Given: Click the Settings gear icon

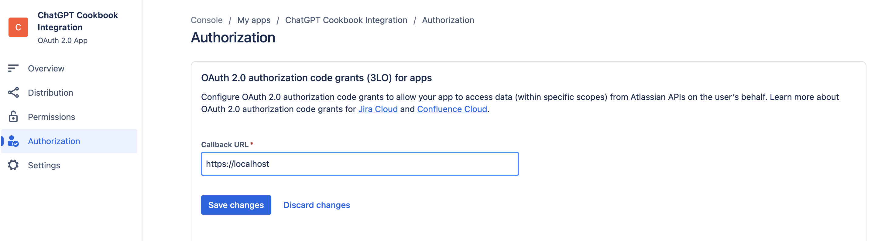Looking at the screenshot, I should tap(13, 165).
